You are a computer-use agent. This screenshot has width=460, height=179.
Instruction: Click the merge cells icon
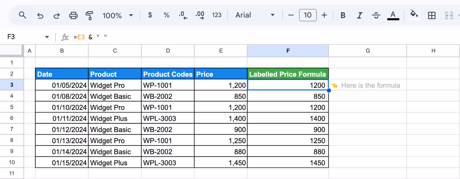coord(449,15)
